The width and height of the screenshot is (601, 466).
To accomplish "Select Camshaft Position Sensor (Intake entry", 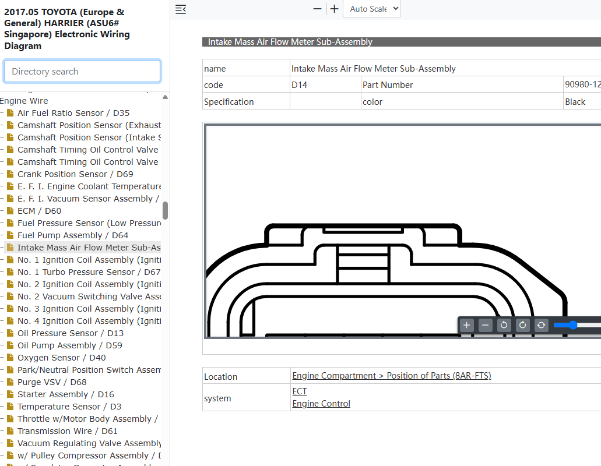I will (x=89, y=137).
